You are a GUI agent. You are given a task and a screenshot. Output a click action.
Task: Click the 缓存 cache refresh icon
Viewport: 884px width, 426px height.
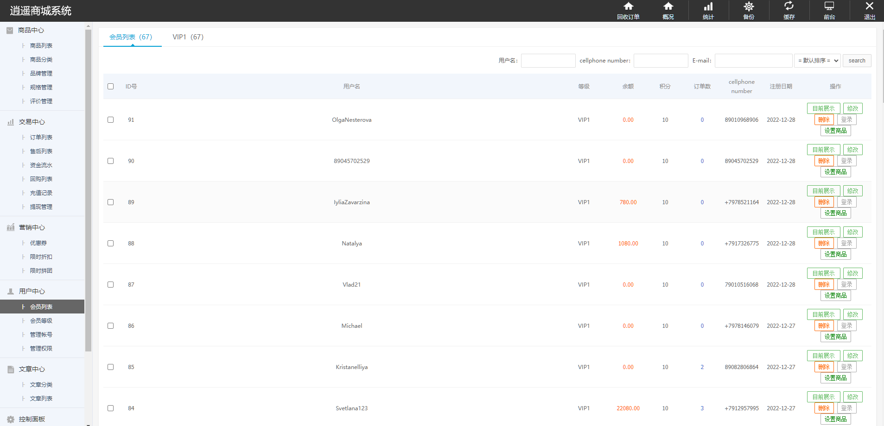click(789, 6)
